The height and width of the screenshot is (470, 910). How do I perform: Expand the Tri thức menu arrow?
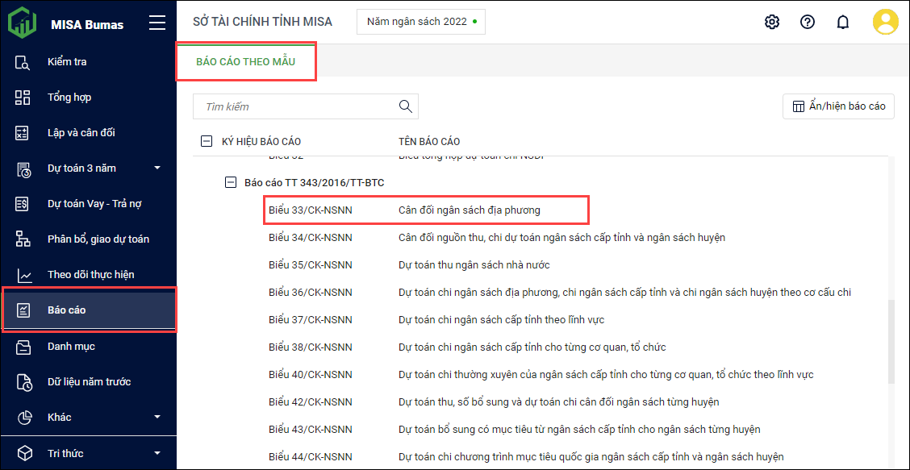point(157,453)
